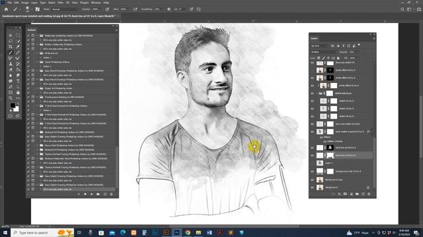Filter layers by adjustment layers

(338, 45)
